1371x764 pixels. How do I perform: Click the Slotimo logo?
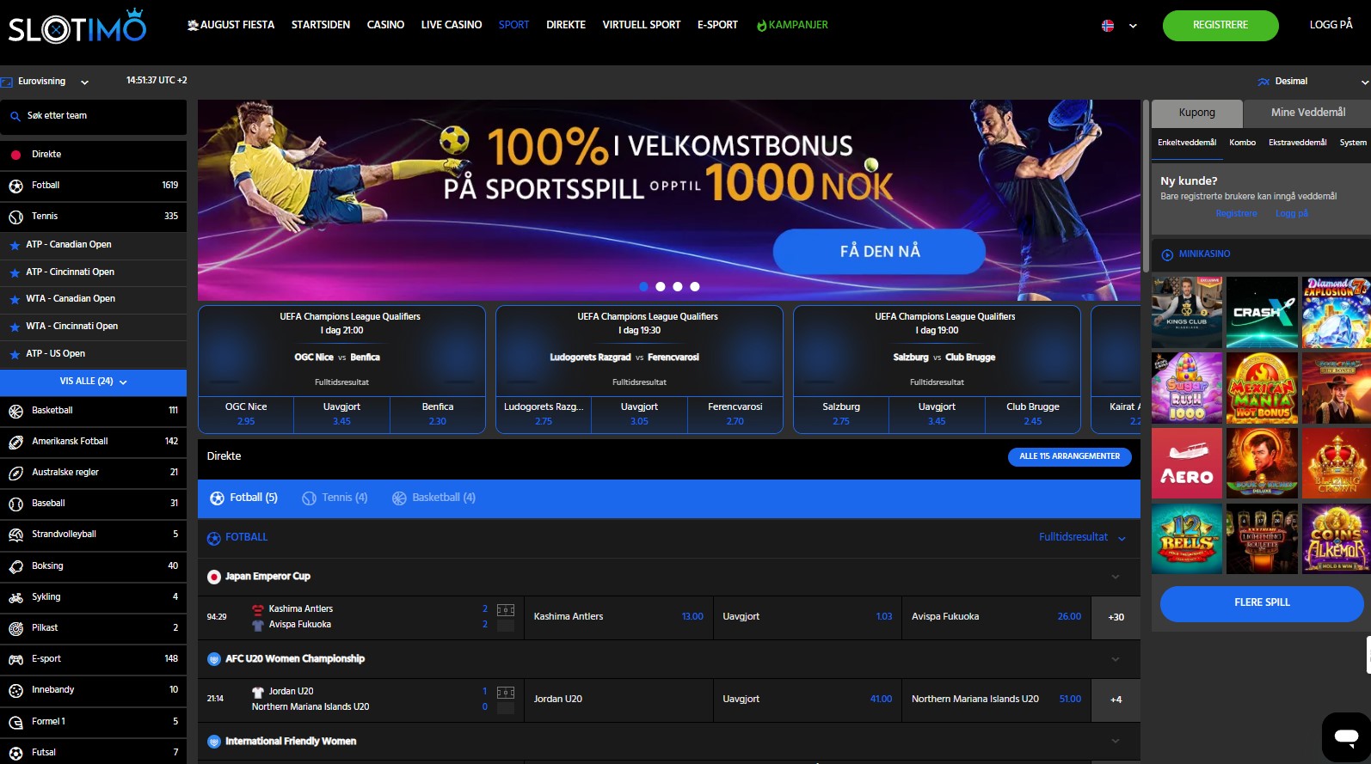click(x=77, y=27)
